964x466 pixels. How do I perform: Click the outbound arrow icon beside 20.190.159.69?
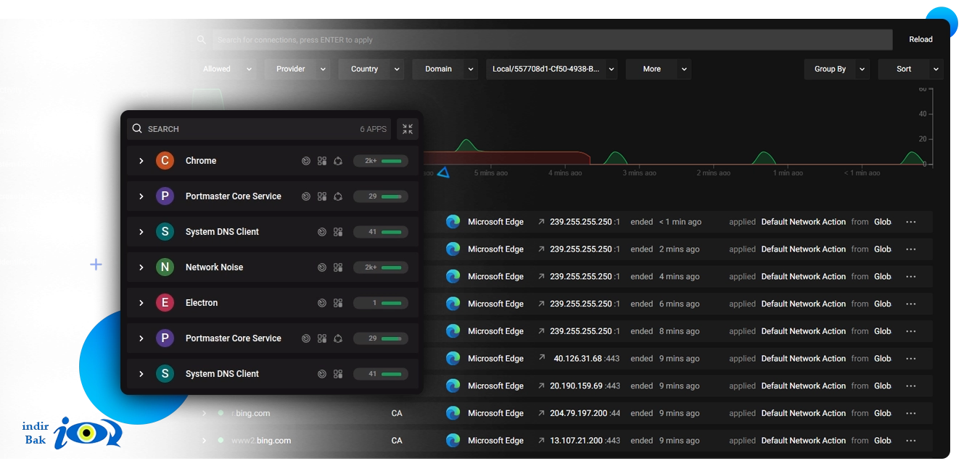(x=541, y=386)
